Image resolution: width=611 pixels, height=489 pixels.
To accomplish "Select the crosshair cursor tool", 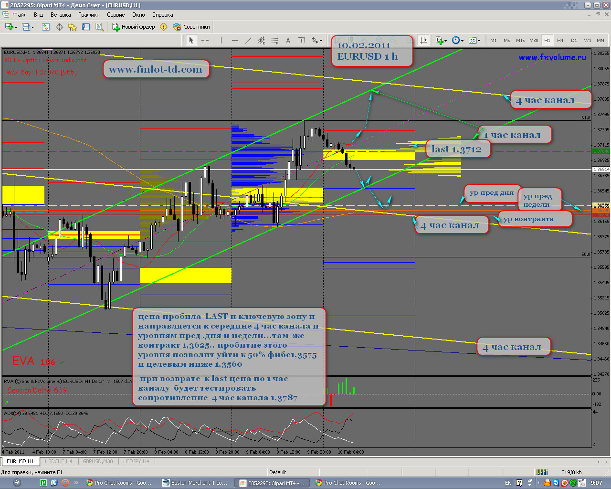I will point(205,41).
